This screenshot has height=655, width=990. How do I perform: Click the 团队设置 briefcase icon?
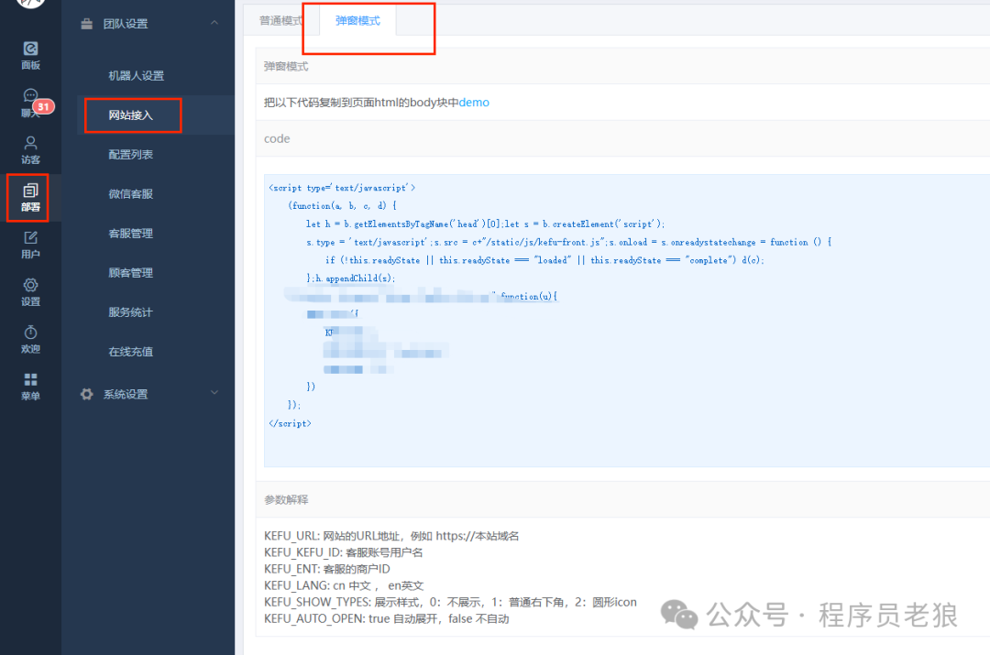click(x=86, y=24)
